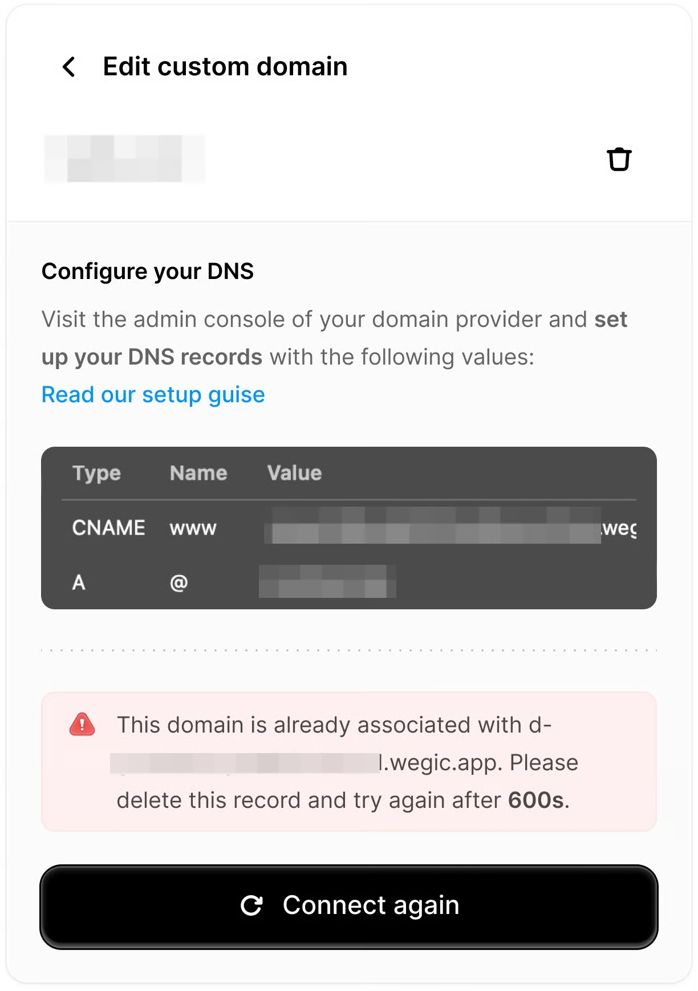Click the red warning triangle icon
Screen dimensions: 698x991
pyautogui.click(x=82, y=725)
